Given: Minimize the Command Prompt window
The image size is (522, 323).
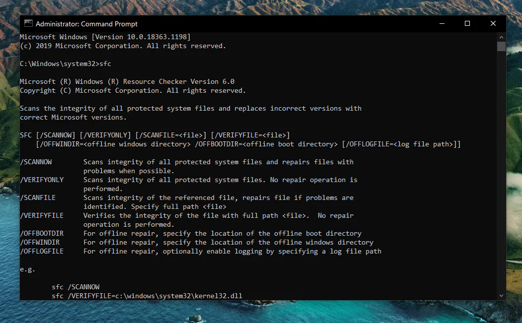Looking at the screenshot, I should 442,24.
